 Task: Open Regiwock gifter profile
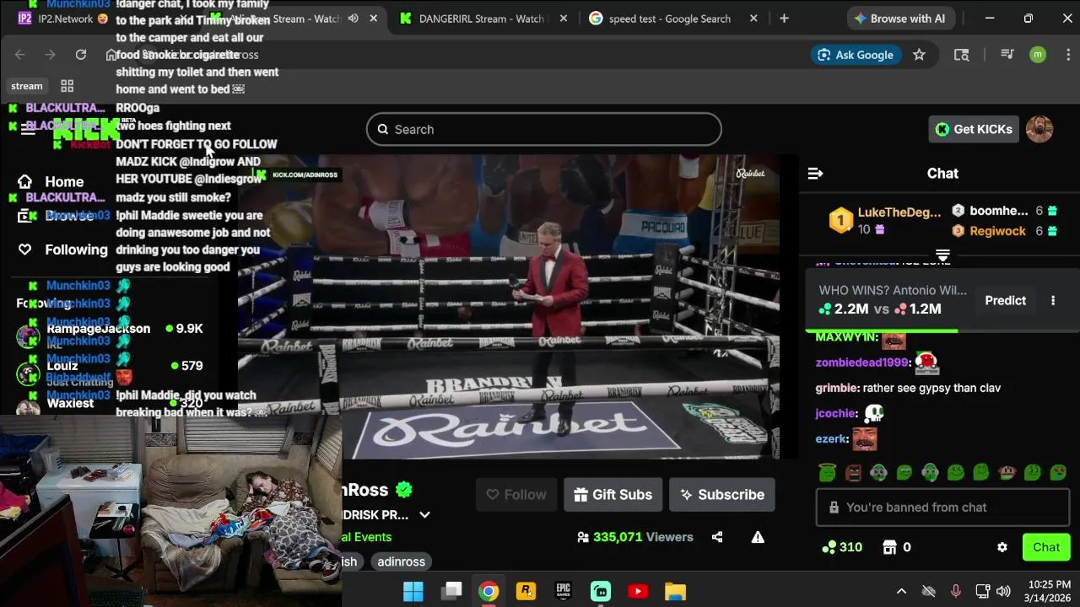tap(998, 231)
